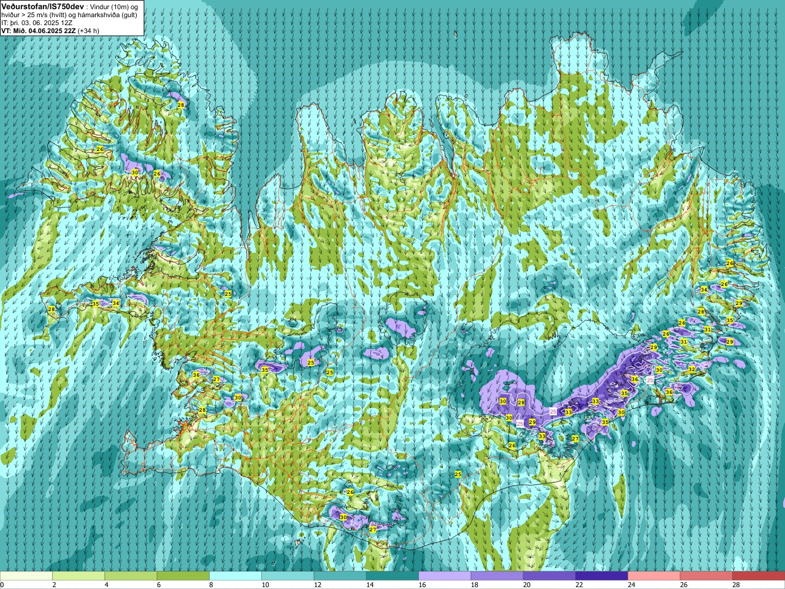The image size is (785, 589).
Task: Click the legend scale tick label "0"
Action: pyautogui.click(x=2, y=585)
